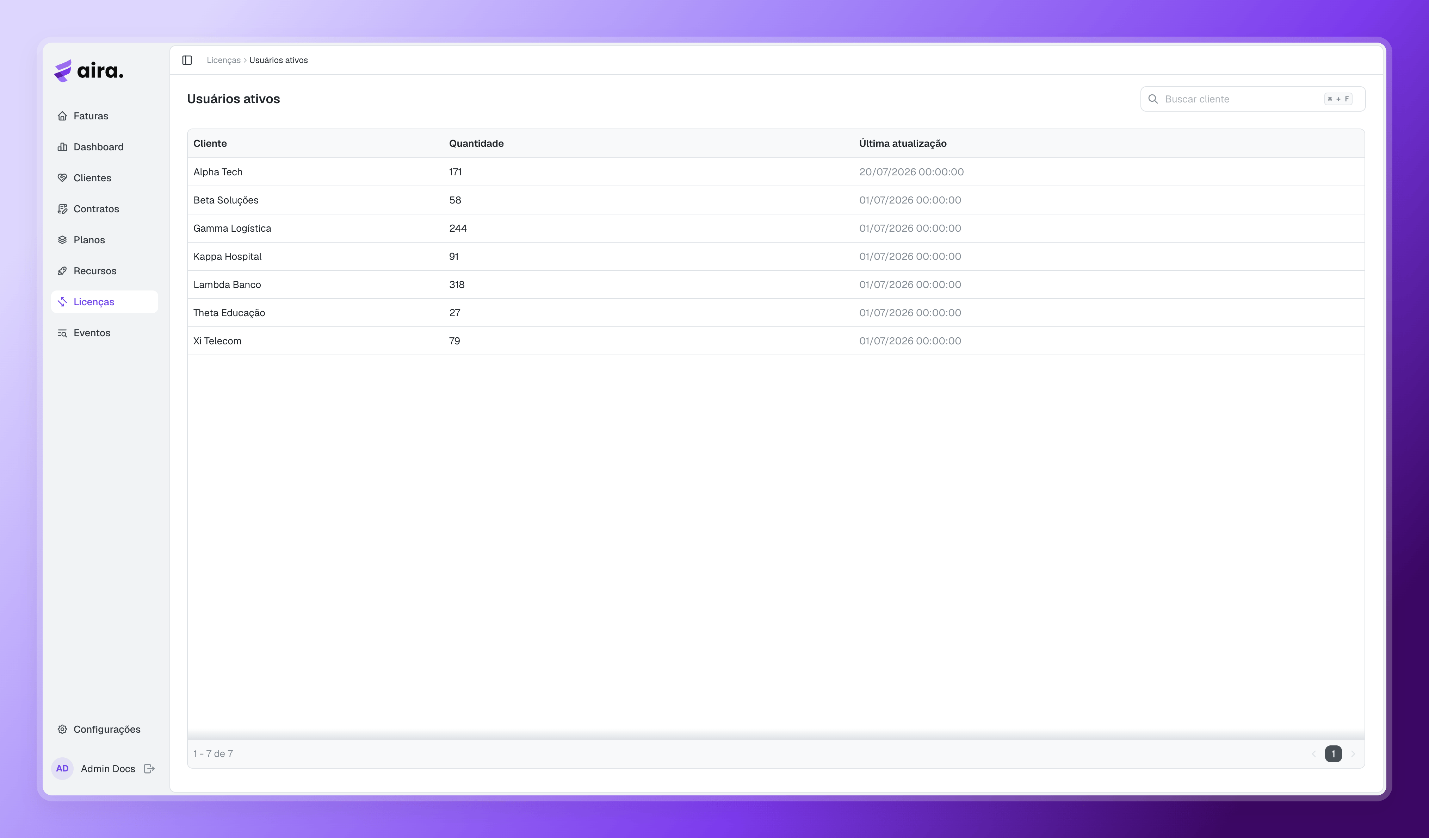Click date 20/07/2026 00:00:00 for Alpha Tech
1429x838 pixels.
[x=911, y=172]
